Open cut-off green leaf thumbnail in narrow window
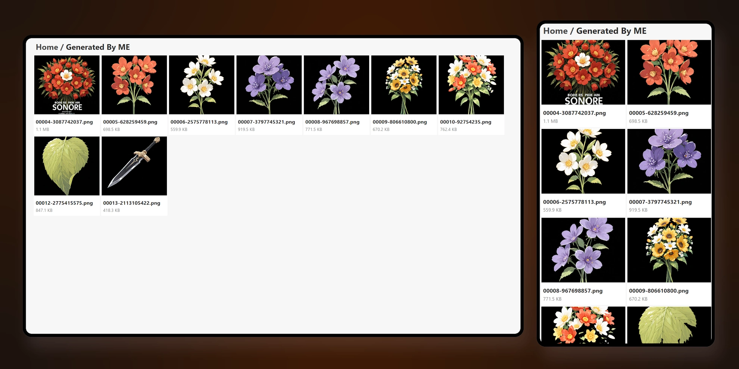Image resolution: width=739 pixels, height=369 pixels. (x=669, y=325)
